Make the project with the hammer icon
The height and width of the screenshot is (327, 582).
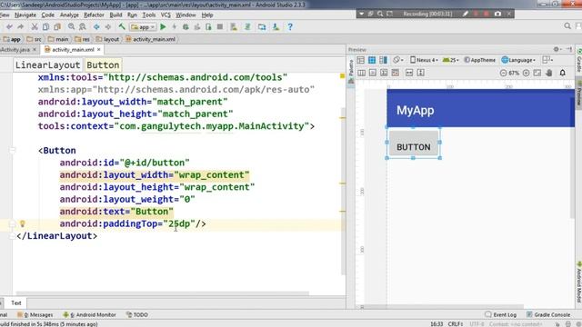[122, 26]
